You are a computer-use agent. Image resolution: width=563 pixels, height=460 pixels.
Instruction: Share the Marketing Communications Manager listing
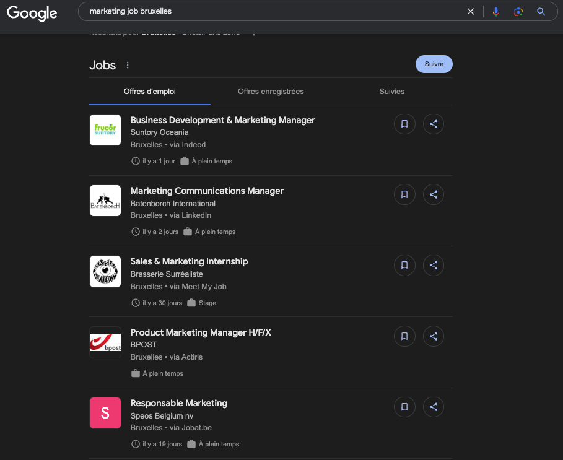pyautogui.click(x=434, y=194)
